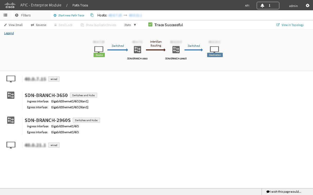Click the host icon next to 40.0.21.1
Viewport: 313px width, 195px height.
coord(11,145)
